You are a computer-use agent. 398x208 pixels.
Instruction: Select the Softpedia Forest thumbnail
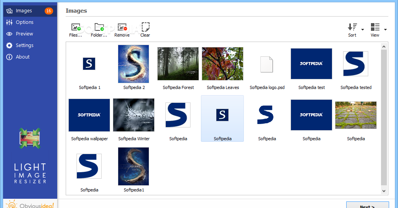(178, 64)
